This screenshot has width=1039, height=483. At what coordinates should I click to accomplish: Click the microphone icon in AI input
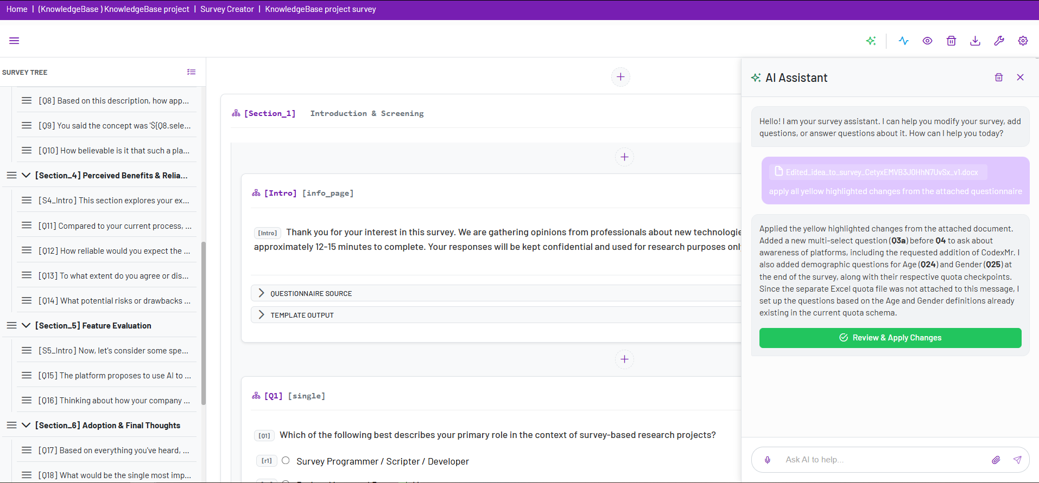coord(768,460)
